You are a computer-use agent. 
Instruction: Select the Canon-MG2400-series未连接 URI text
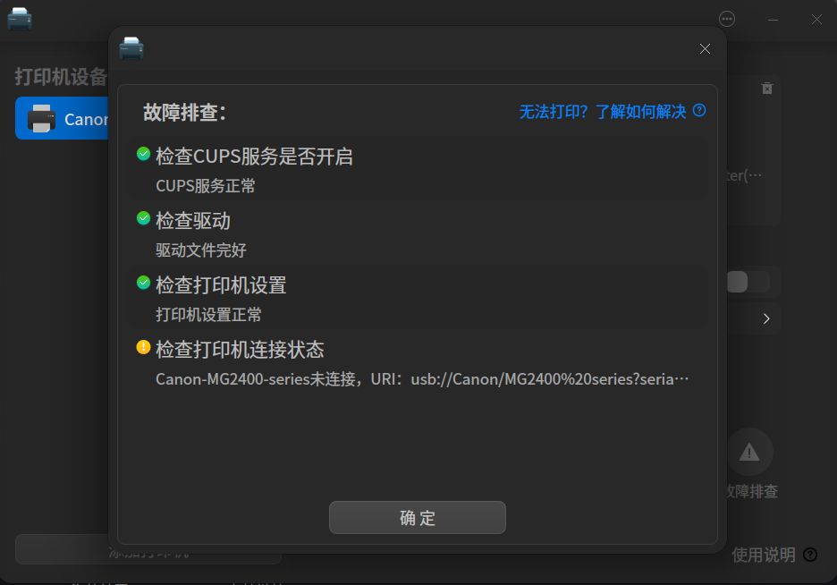click(422, 379)
